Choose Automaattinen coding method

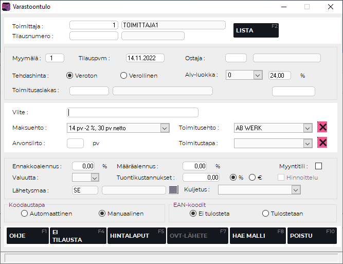click(x=24, y=214)
